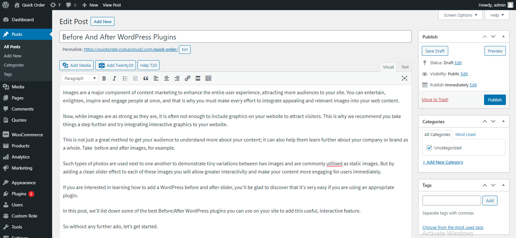Viewport: 516px width, 238px height.
Task: Move the Publish box up
Action: 485,37
